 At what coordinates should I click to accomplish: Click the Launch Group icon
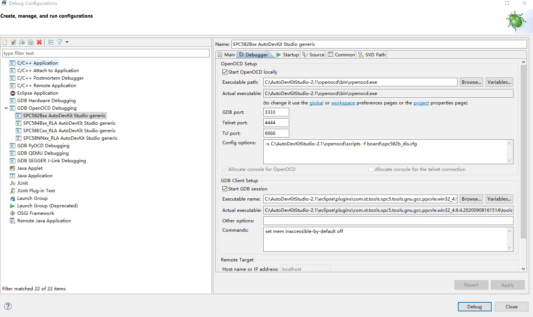tap(12, 198)
